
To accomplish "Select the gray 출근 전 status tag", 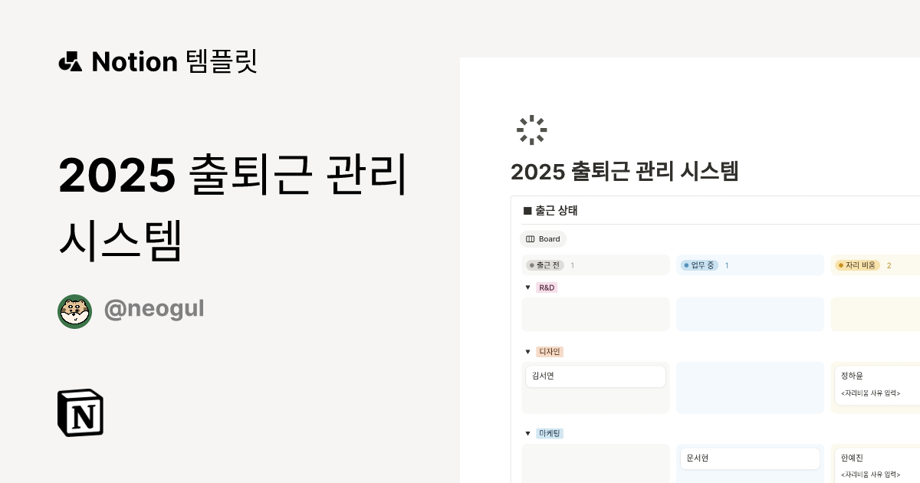I will [544, 265].
